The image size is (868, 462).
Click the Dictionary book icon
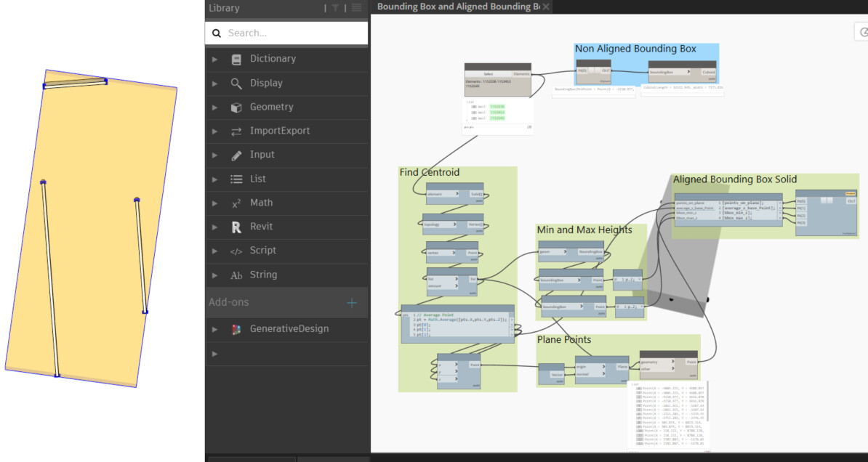tap(235, 59)
